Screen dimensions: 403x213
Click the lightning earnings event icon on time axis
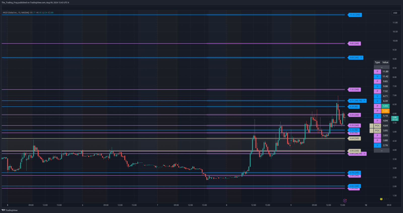(345, 201)
